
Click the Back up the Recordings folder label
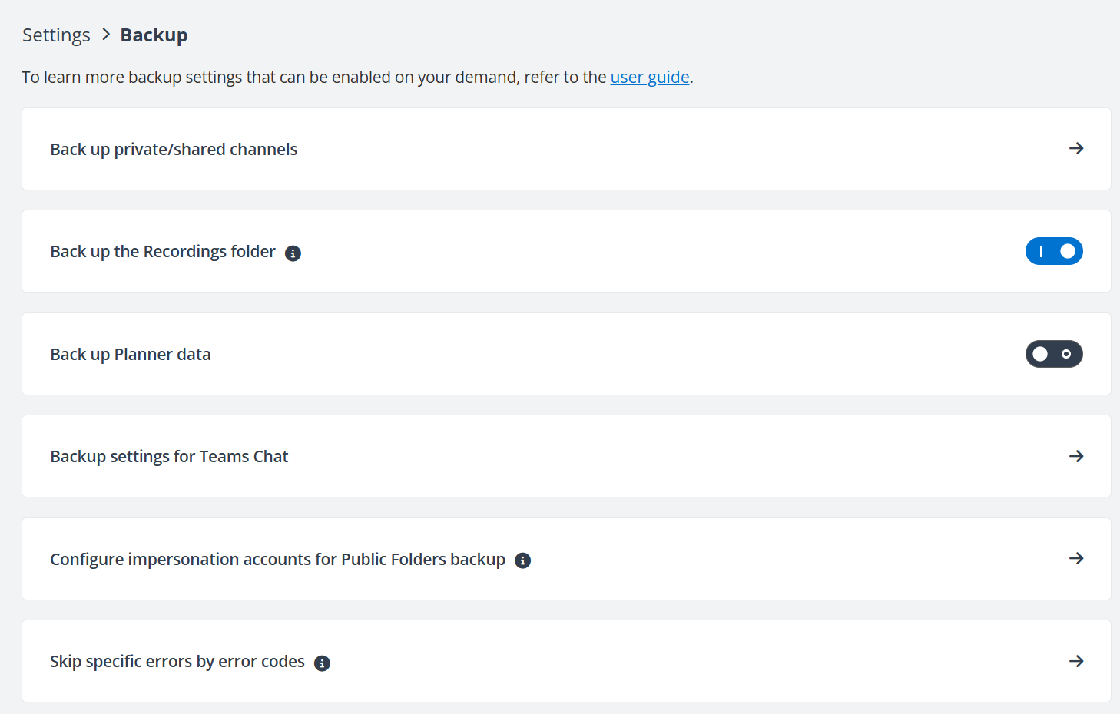[163, 251]
